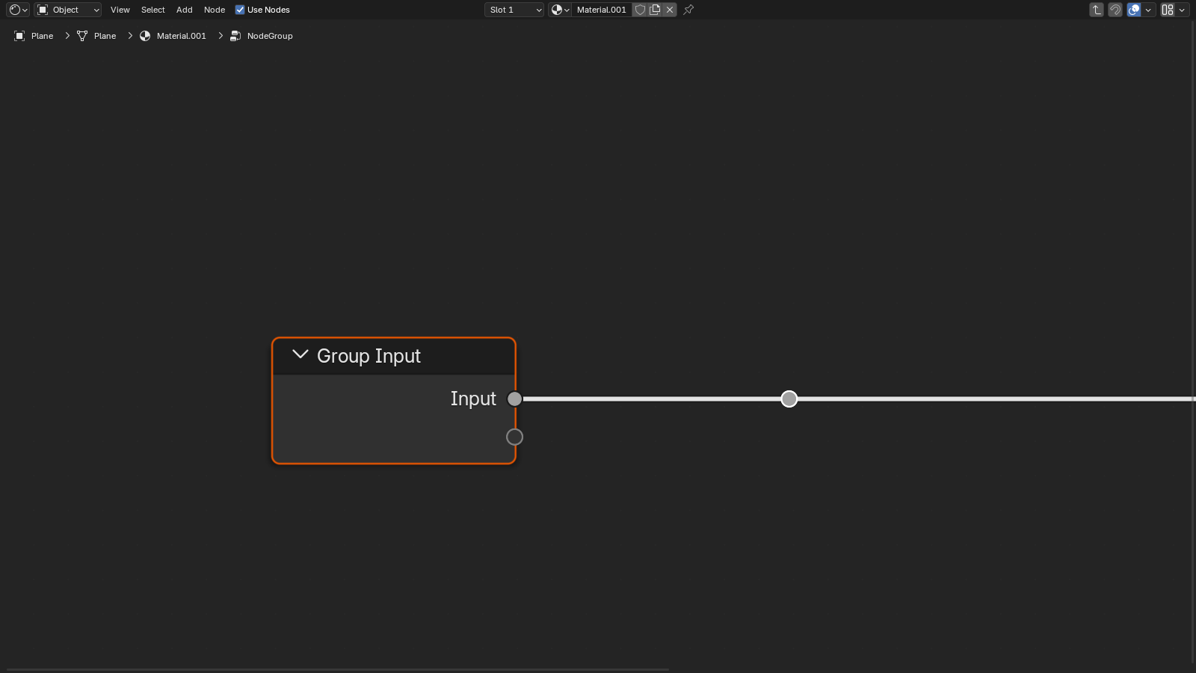
Task: Toggle the pin node tree icon
Action: (x=688, y=10)
